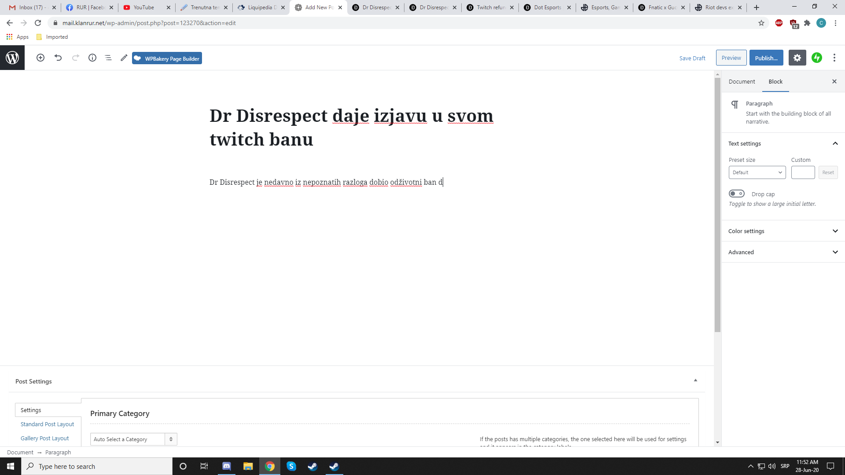The height and width of the screenshot is (475, 845).
Task: Click the Custom font size field
Action: (803, 172)
